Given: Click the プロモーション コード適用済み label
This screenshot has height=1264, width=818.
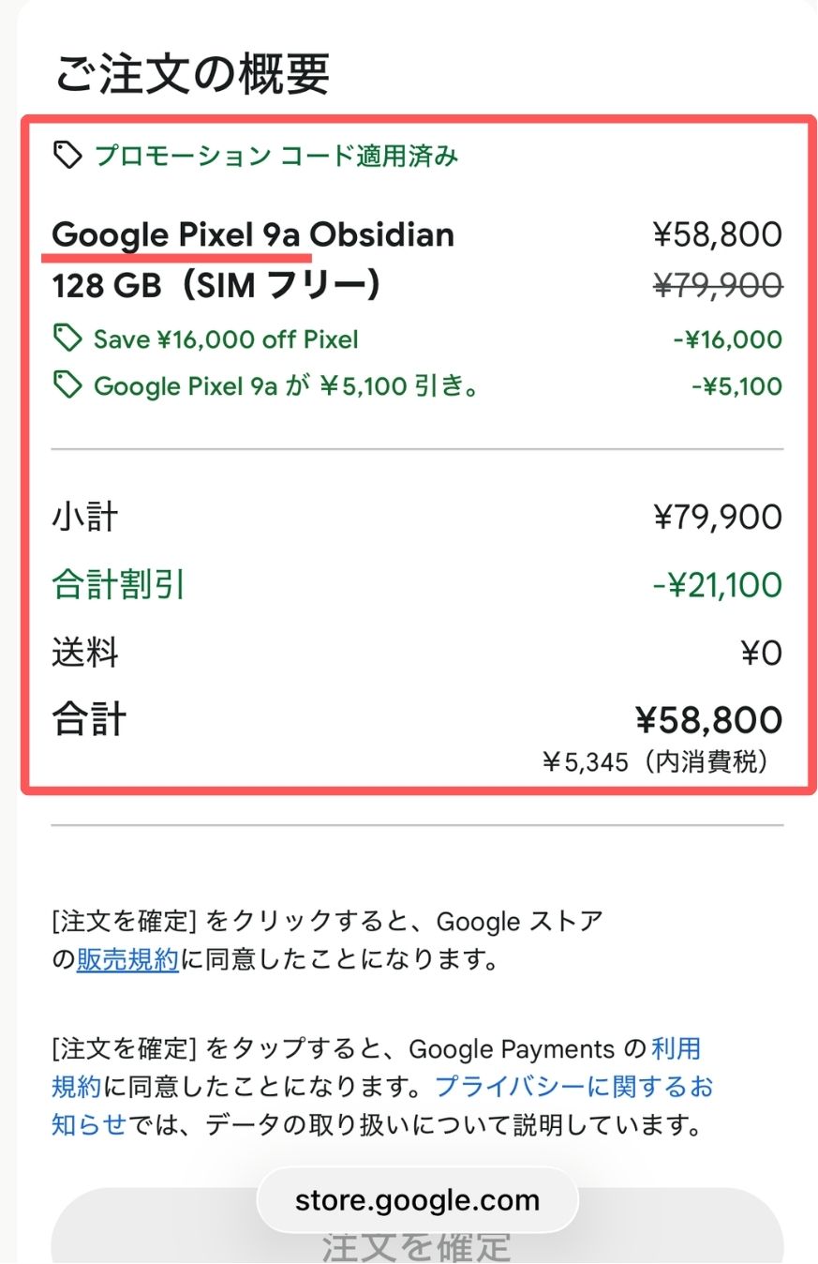Looking at the screenshot, I should click(x=276, y=156).
